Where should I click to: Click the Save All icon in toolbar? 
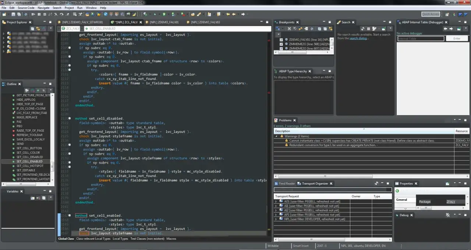[19, 14]
